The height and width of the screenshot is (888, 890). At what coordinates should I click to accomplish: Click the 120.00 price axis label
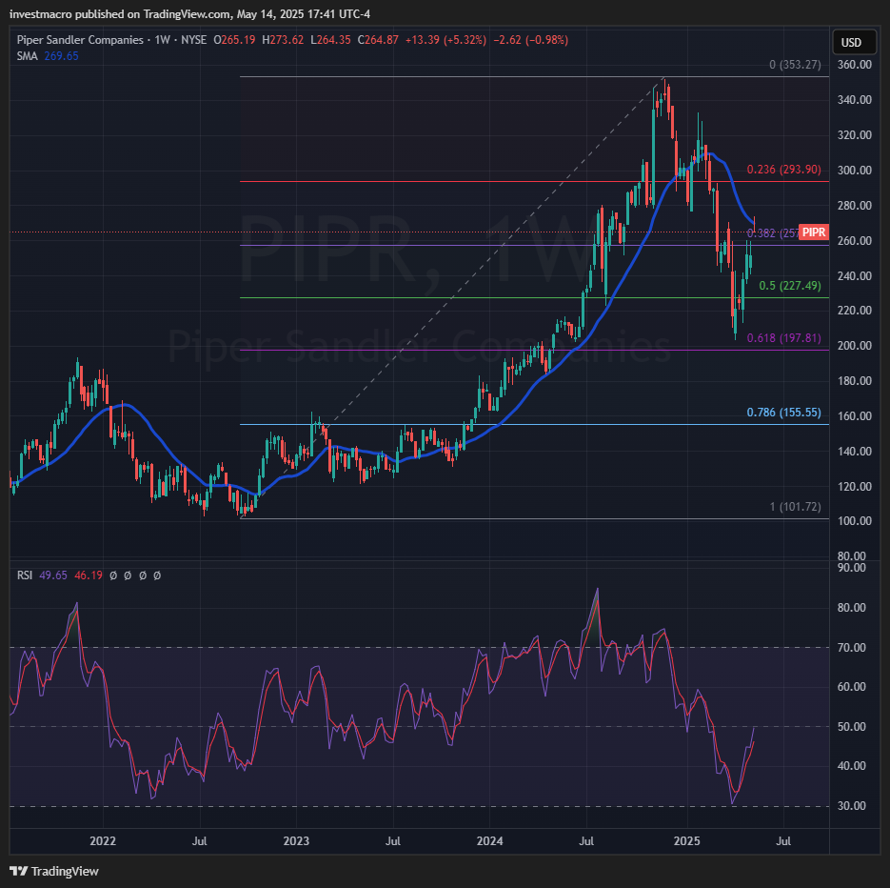[855, 486]
